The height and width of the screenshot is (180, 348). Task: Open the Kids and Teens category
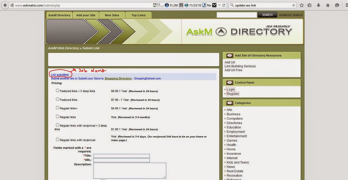238,162
